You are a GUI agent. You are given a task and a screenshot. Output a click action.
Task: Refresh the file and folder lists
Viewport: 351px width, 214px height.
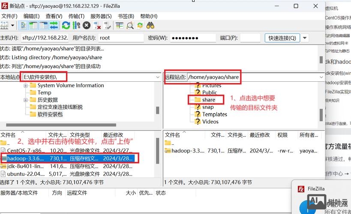[x=66, y=26]
